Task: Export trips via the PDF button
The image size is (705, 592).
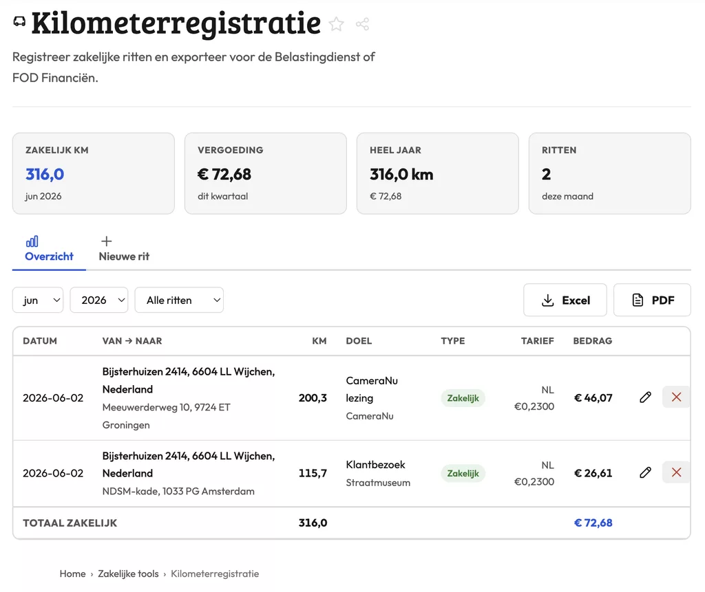Action: click(652, 300)
